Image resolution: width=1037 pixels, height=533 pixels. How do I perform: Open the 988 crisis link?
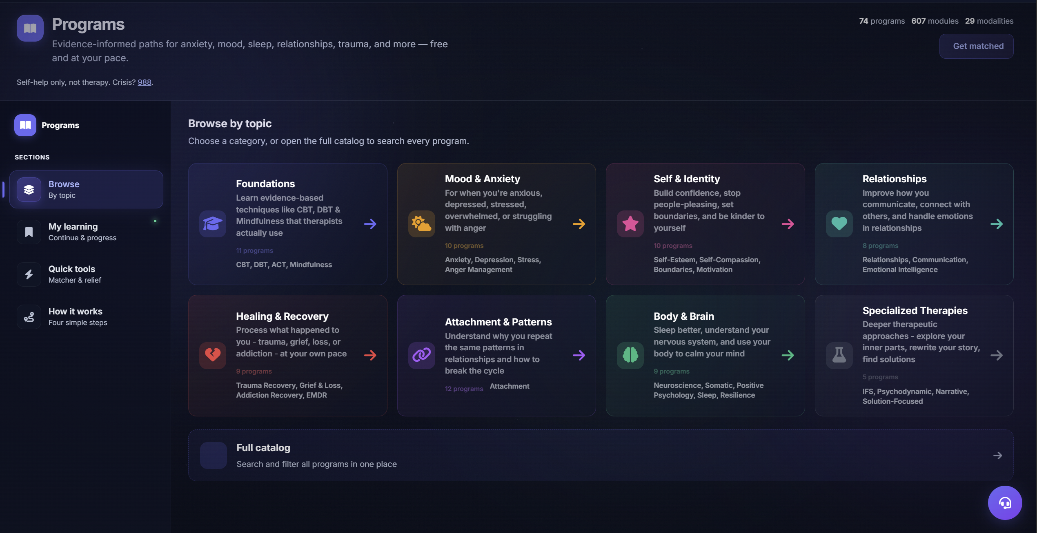(x=145, y=82)
